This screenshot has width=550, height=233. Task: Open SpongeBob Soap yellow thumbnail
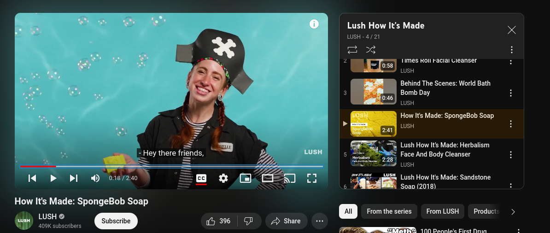pyautogui.click(x=374, y=124)
